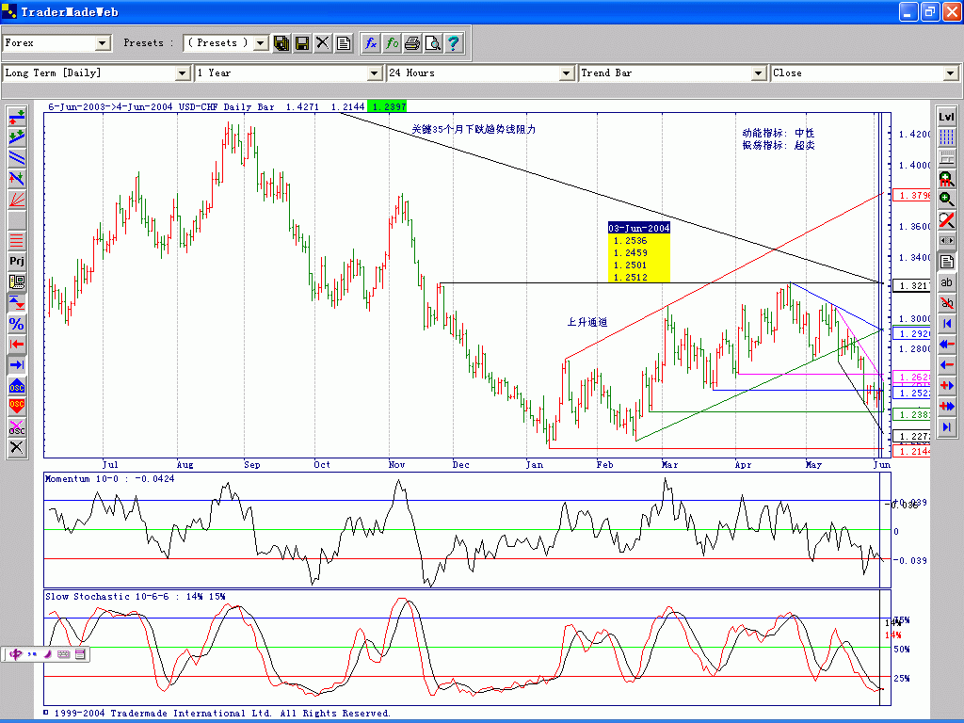Select the fan lines drawing tool
Screen dimensions: 964x723
pos(17,199)
